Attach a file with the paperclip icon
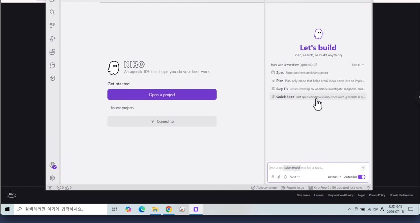 (279, 177)
